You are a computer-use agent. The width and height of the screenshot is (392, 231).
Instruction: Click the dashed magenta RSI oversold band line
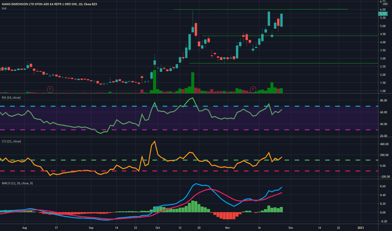(x=189, y=130)
